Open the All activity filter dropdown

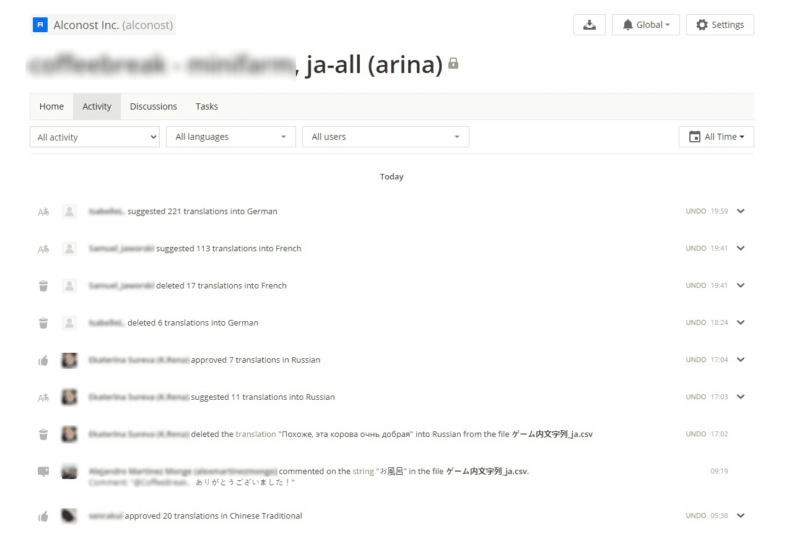coord(94,137)
